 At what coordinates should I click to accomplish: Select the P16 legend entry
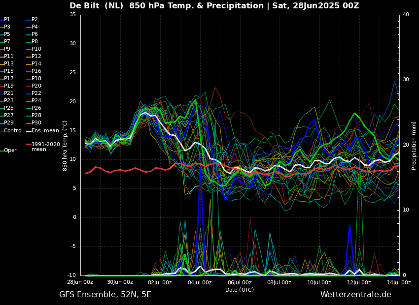(x=36, y=71)
